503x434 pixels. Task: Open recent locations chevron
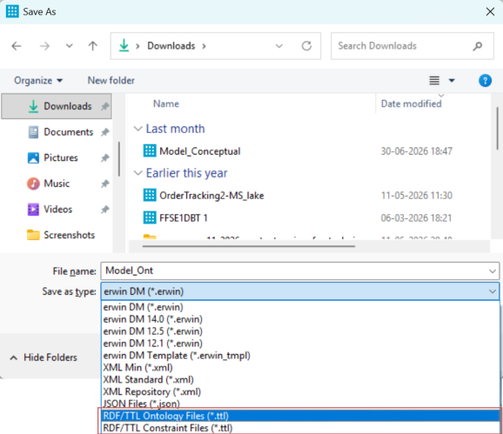[x=70, y=46]
